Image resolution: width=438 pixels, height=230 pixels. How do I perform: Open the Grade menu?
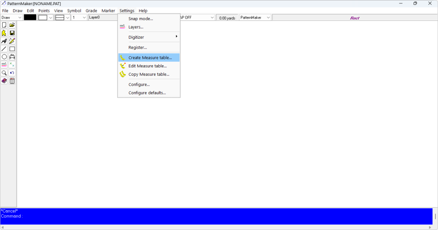pyautogui.click(x=92, y=11)
